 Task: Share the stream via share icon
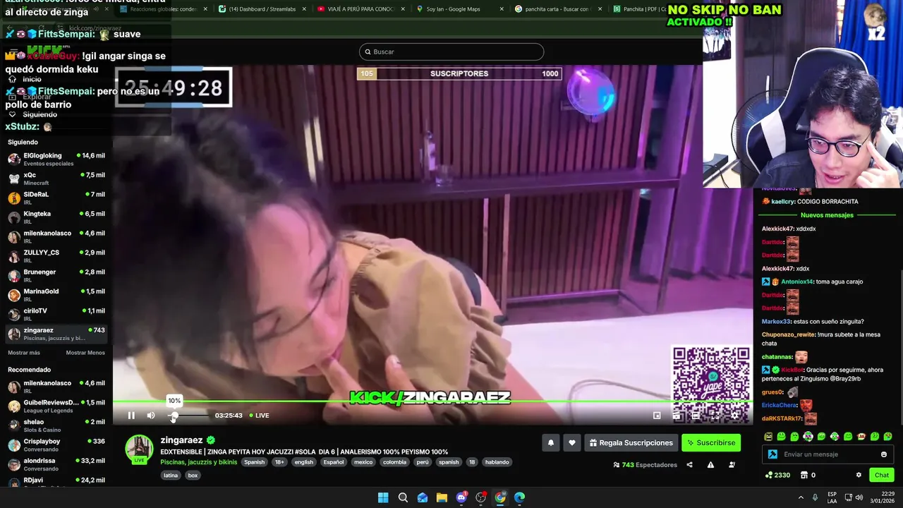tap(689, 465)
